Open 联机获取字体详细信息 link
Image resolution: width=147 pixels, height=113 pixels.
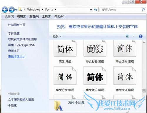pos(22,39)
